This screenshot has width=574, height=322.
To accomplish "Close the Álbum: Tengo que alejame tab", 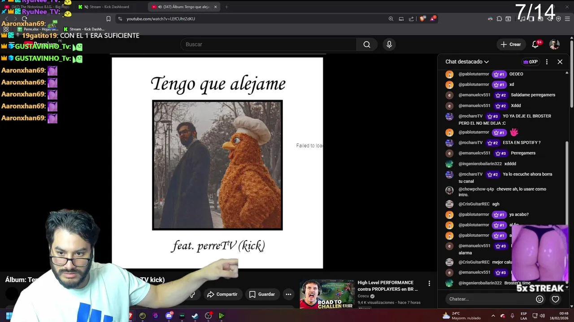I will (215, 7).
